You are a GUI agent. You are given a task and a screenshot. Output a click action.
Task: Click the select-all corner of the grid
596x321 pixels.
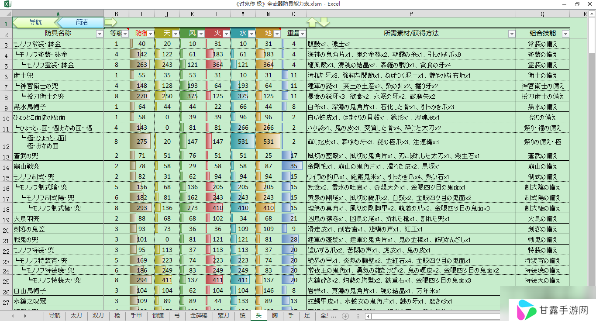[x=6, y=14]
